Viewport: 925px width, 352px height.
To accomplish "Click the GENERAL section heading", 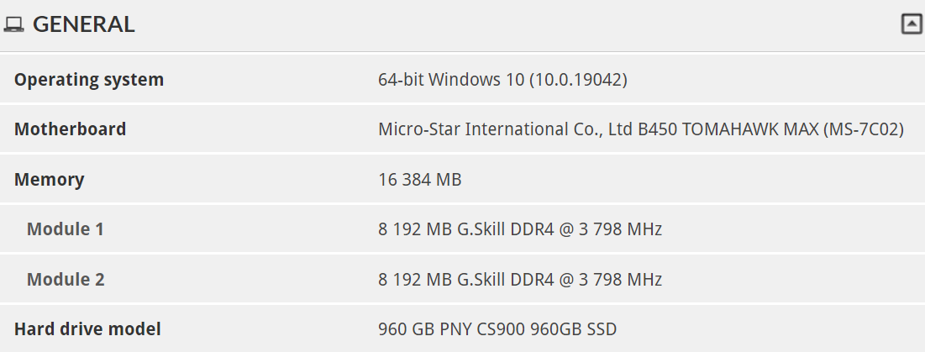I will tap(83, 24).
